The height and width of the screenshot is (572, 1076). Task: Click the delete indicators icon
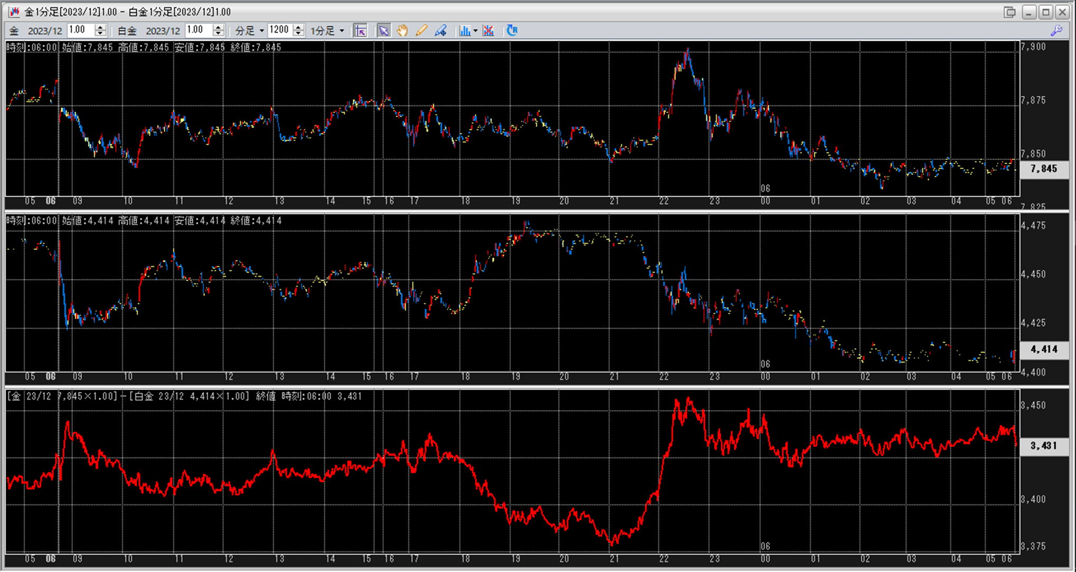pyautogui.click(x=488, y=31)
